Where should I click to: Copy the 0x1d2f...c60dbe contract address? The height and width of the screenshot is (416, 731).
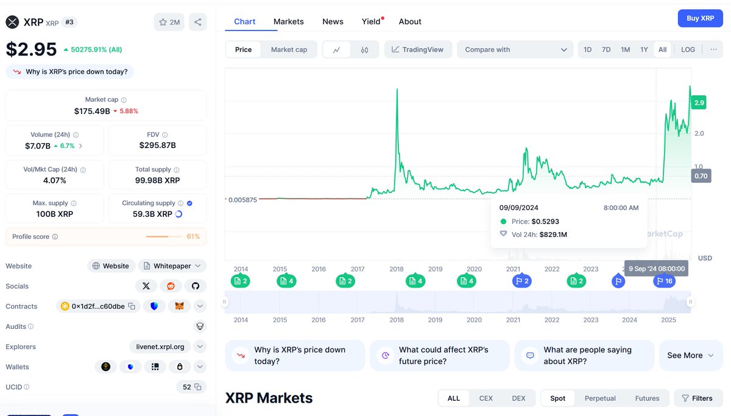(x=131, y=306)
